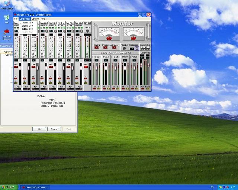Image resolution: width=238 pixels, height=190 pixels.
Task: Select card 3:DPro Q10
Action: pyautogui.click(x=28, y=29)
